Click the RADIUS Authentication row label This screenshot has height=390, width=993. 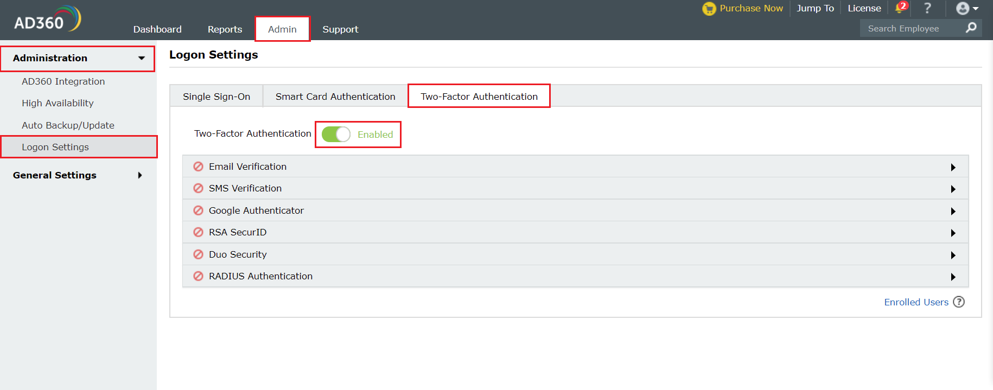tap(260, 276)
